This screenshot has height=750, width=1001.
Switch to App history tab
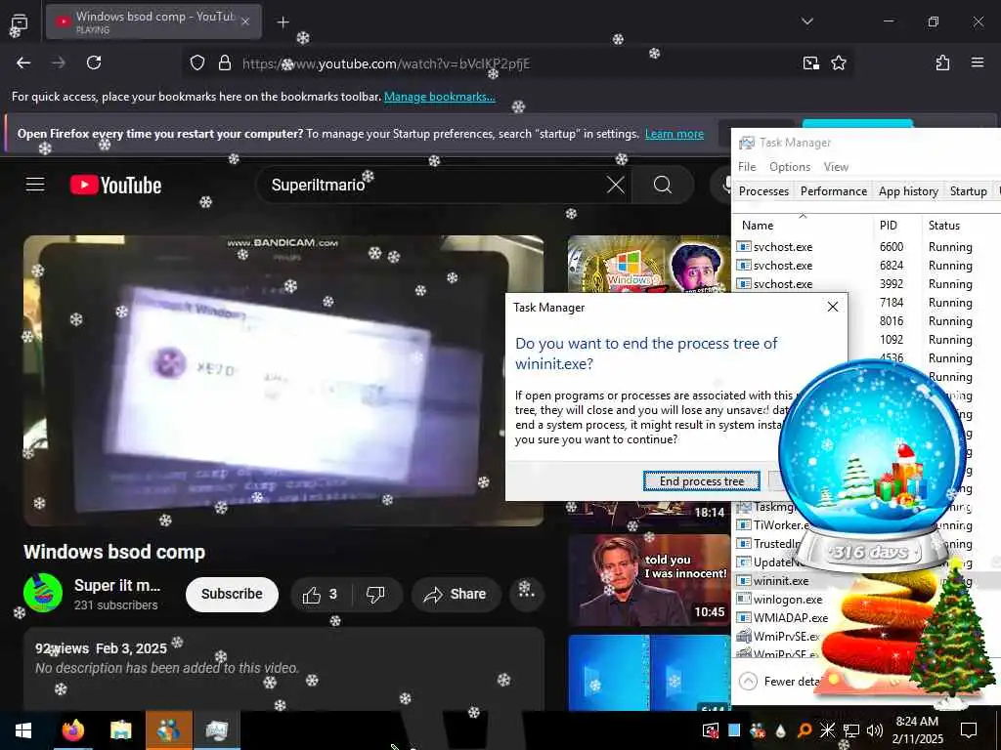(908, 191)
